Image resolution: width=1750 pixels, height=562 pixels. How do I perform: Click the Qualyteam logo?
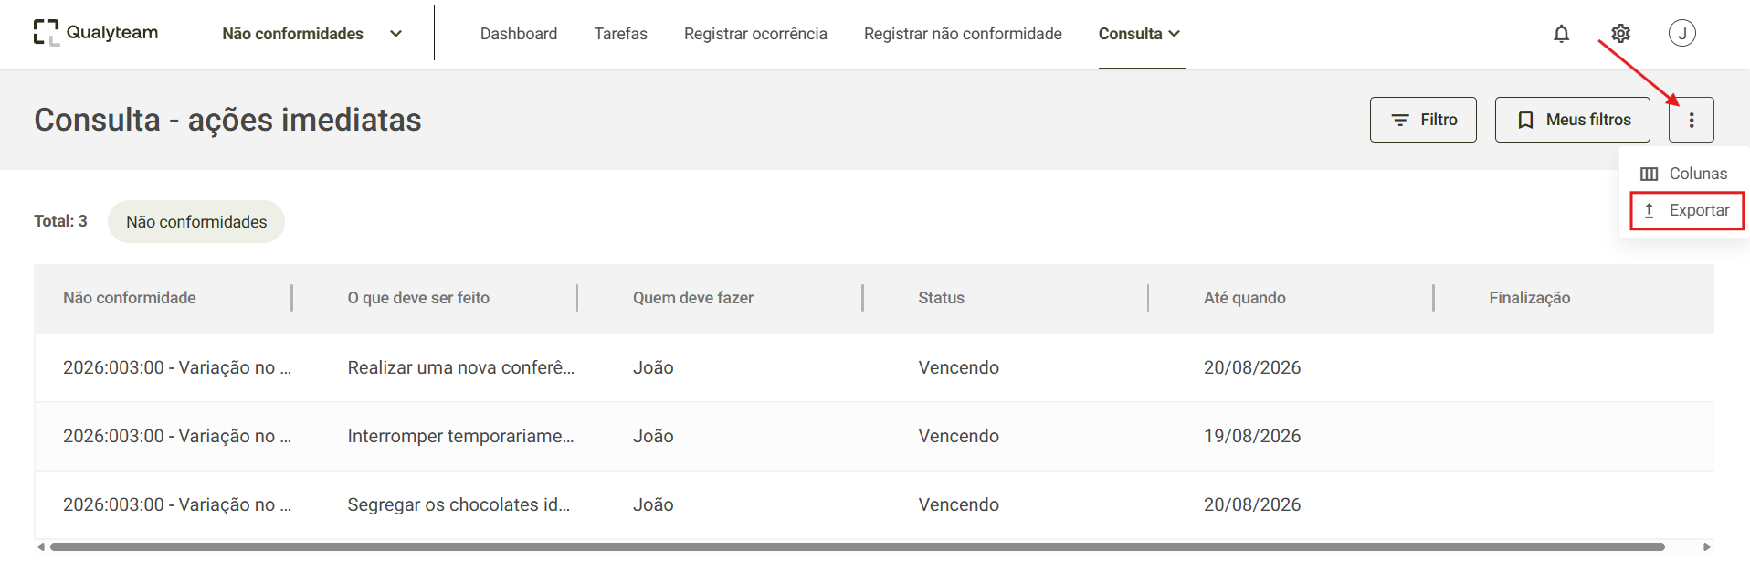pos(96,33)
